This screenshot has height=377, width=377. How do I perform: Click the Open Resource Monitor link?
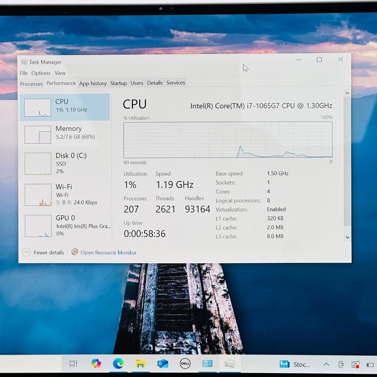[109, 253]
